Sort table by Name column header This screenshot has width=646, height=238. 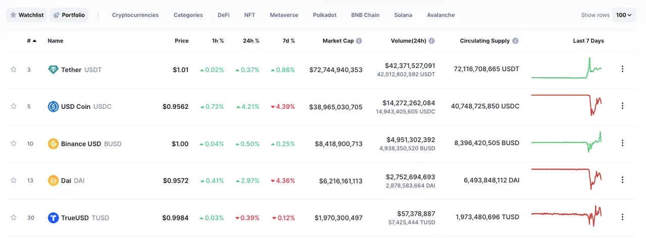tap(56, 41)
